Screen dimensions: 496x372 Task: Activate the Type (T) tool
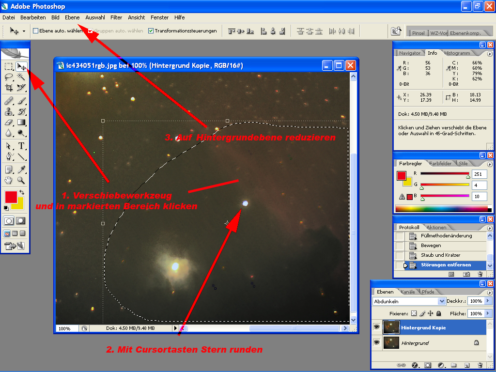click(x=21, y=146)
